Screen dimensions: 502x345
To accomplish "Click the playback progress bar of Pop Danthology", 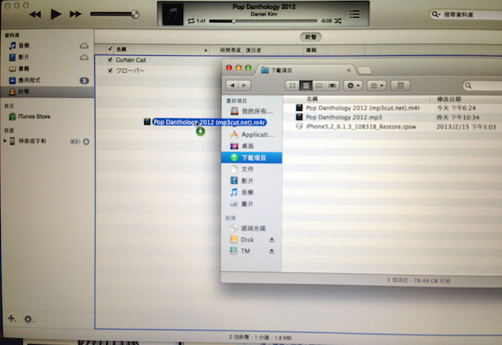I will [263, 21].
